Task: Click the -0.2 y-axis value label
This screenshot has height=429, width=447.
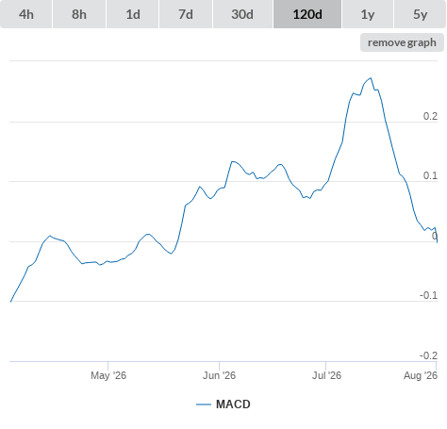Action: point(428,355)
